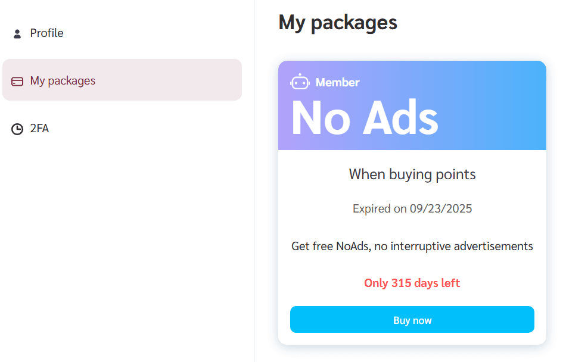This screenshot has height=362, width=566.
Task: Click the robot icon next to Member label
Action: [x=301, y=82]
